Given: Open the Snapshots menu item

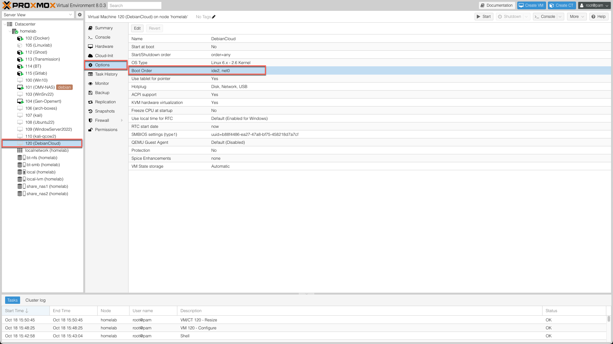Looking at the screenshot, I should tap(106, 111).
